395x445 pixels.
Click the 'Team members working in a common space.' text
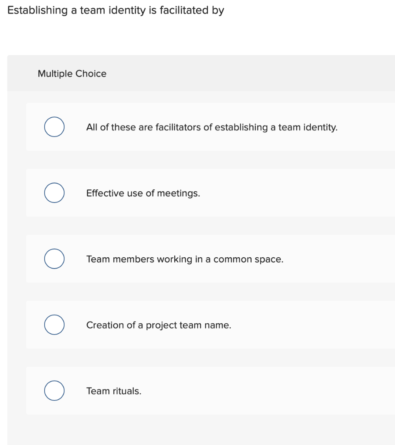pos(185,259)
